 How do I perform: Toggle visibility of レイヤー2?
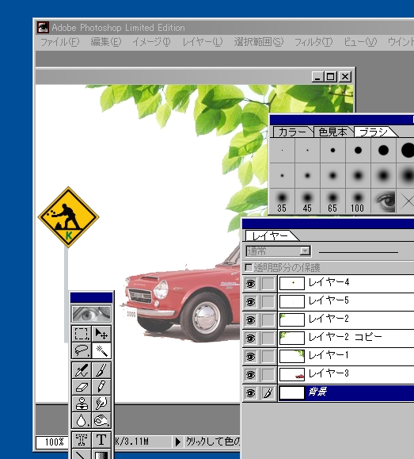click(250, 320)
